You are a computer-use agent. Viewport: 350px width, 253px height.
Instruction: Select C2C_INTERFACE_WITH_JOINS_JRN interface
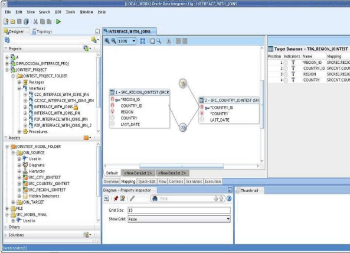[61, 95]
